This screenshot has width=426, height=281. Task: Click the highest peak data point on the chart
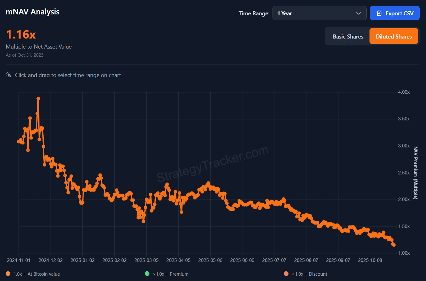click(38, 98)
